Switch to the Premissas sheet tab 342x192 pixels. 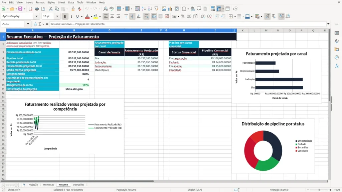tap(48, 185)
